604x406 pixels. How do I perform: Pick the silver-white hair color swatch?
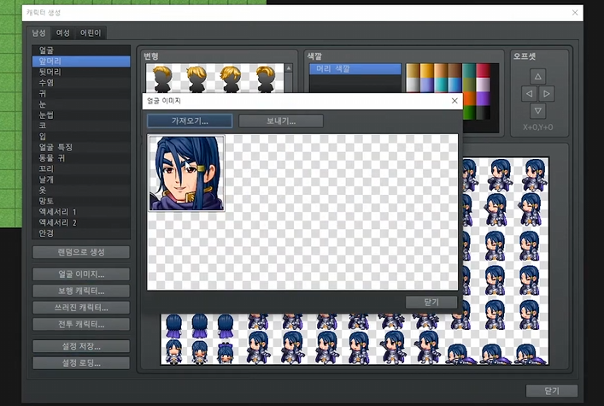413,85
